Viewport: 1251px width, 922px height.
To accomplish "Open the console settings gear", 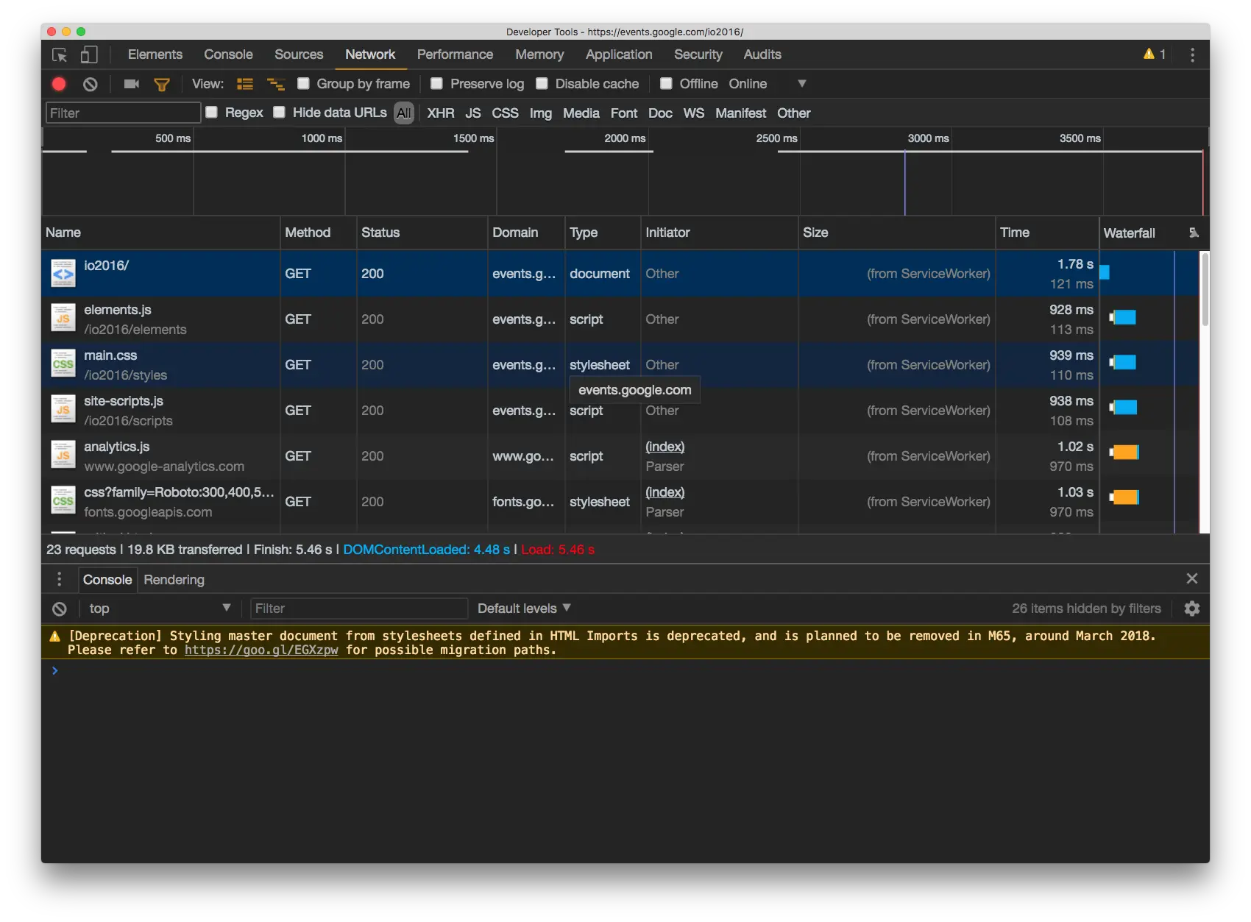I will pyautogui.click(x=1191, y=609).
